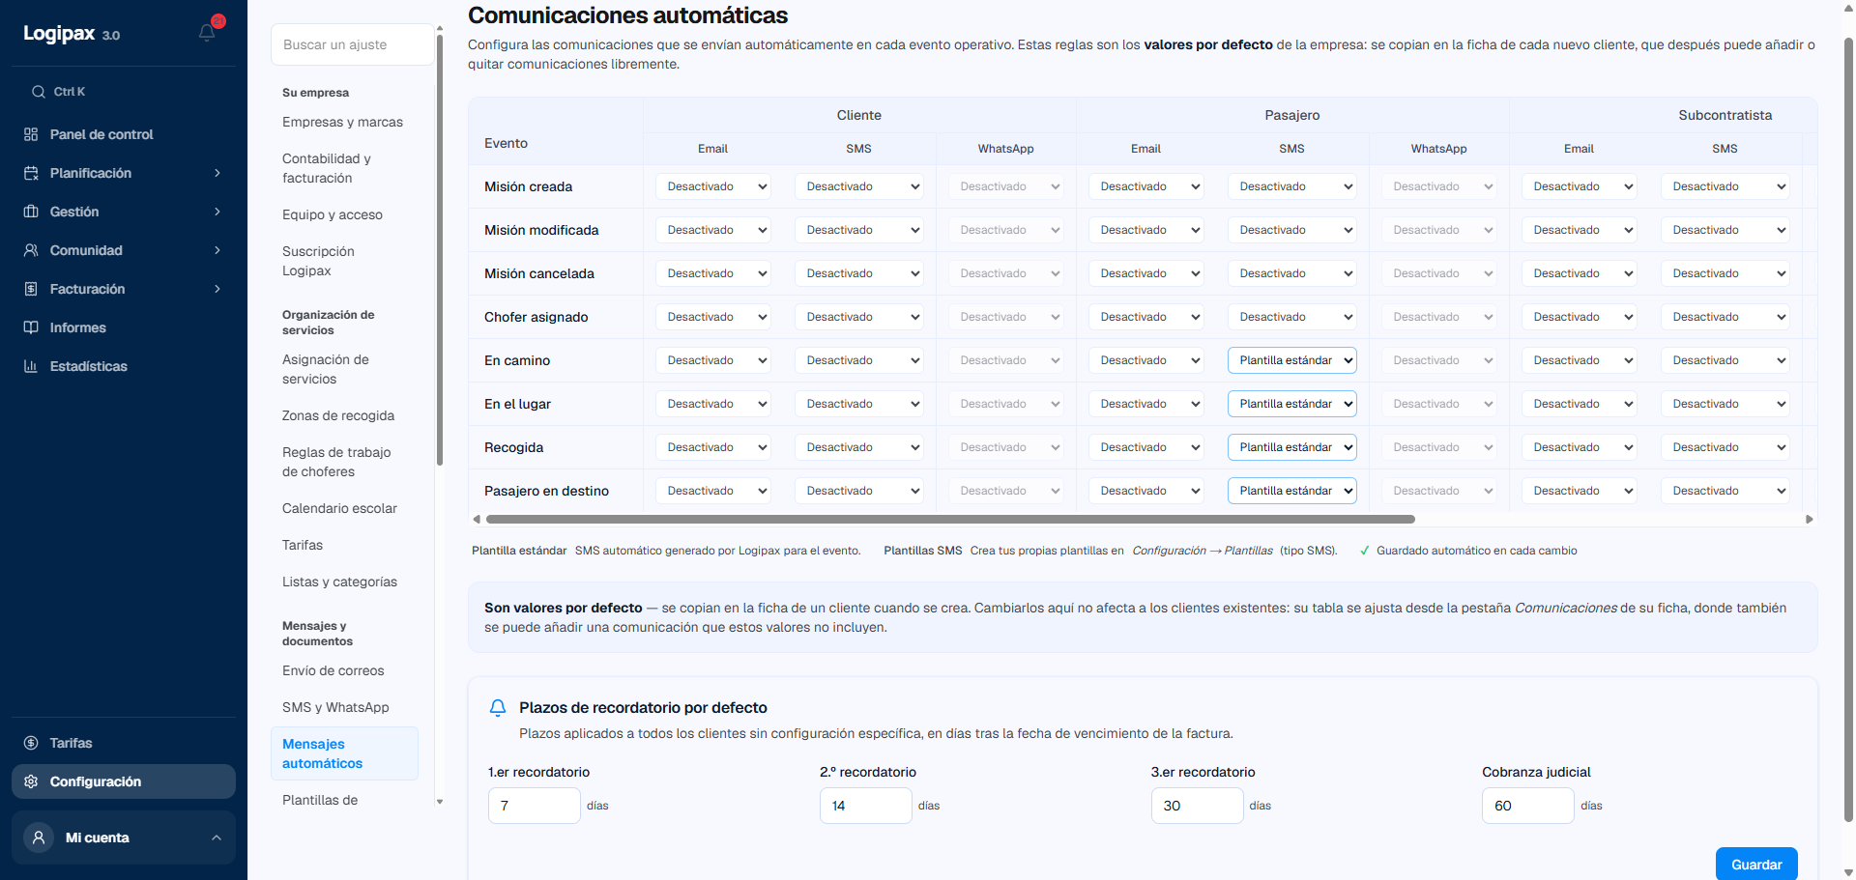
Task: Open Envío de correos settings
Action: 333,671
